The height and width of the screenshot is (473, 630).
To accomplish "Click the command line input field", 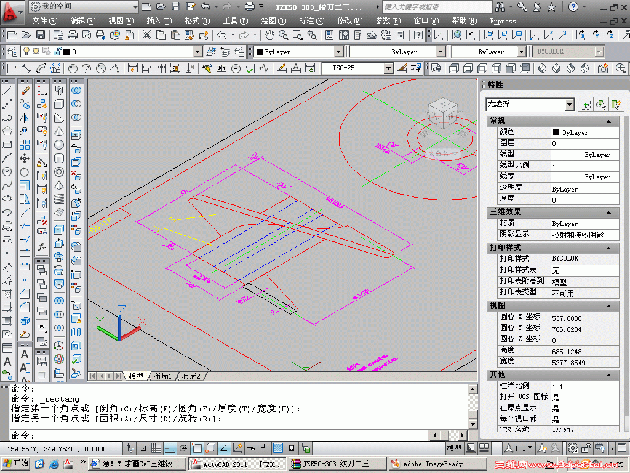I will pos(219,435).
